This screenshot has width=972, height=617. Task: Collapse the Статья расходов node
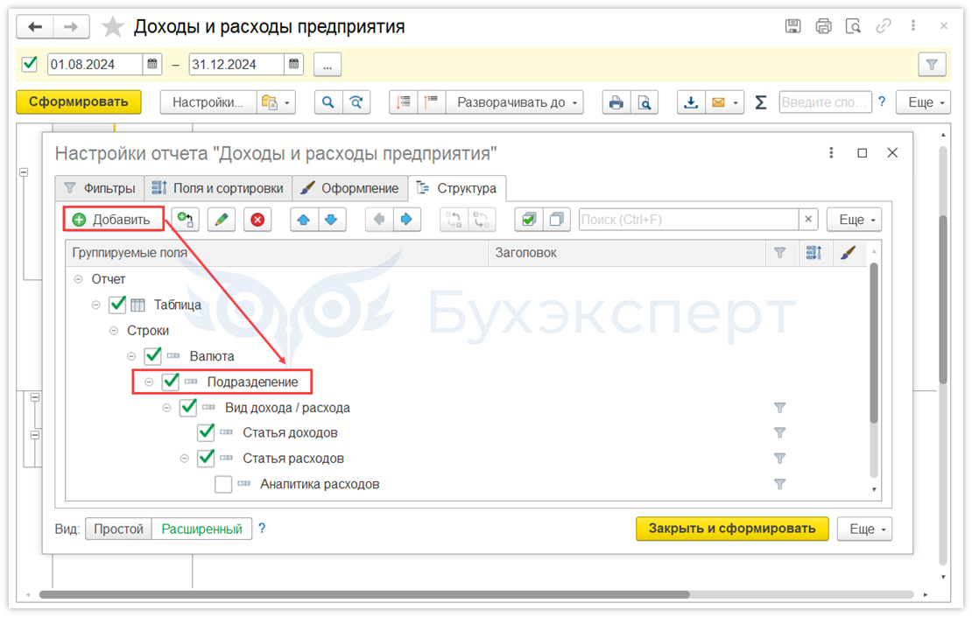coord(184,459)
